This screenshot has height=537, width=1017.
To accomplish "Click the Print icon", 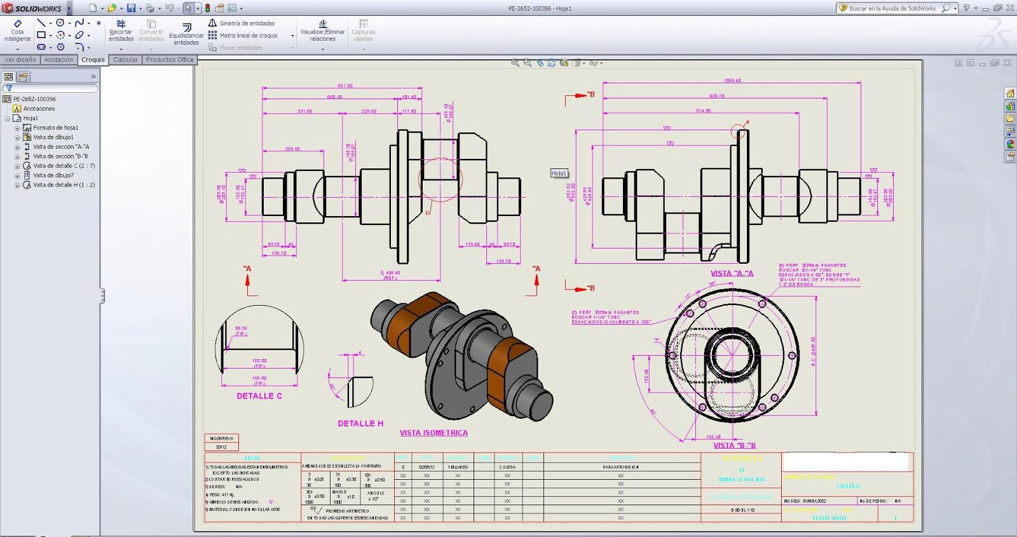I will [150, 8].
